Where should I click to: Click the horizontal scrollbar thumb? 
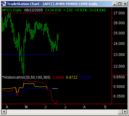point(120,112)
